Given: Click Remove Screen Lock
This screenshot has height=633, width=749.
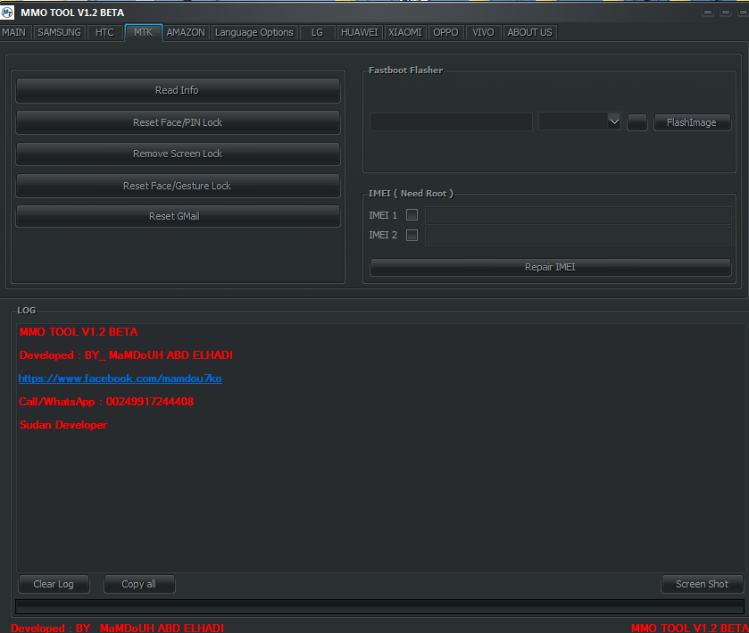Looking at the screenshot, I should [178, 154].
